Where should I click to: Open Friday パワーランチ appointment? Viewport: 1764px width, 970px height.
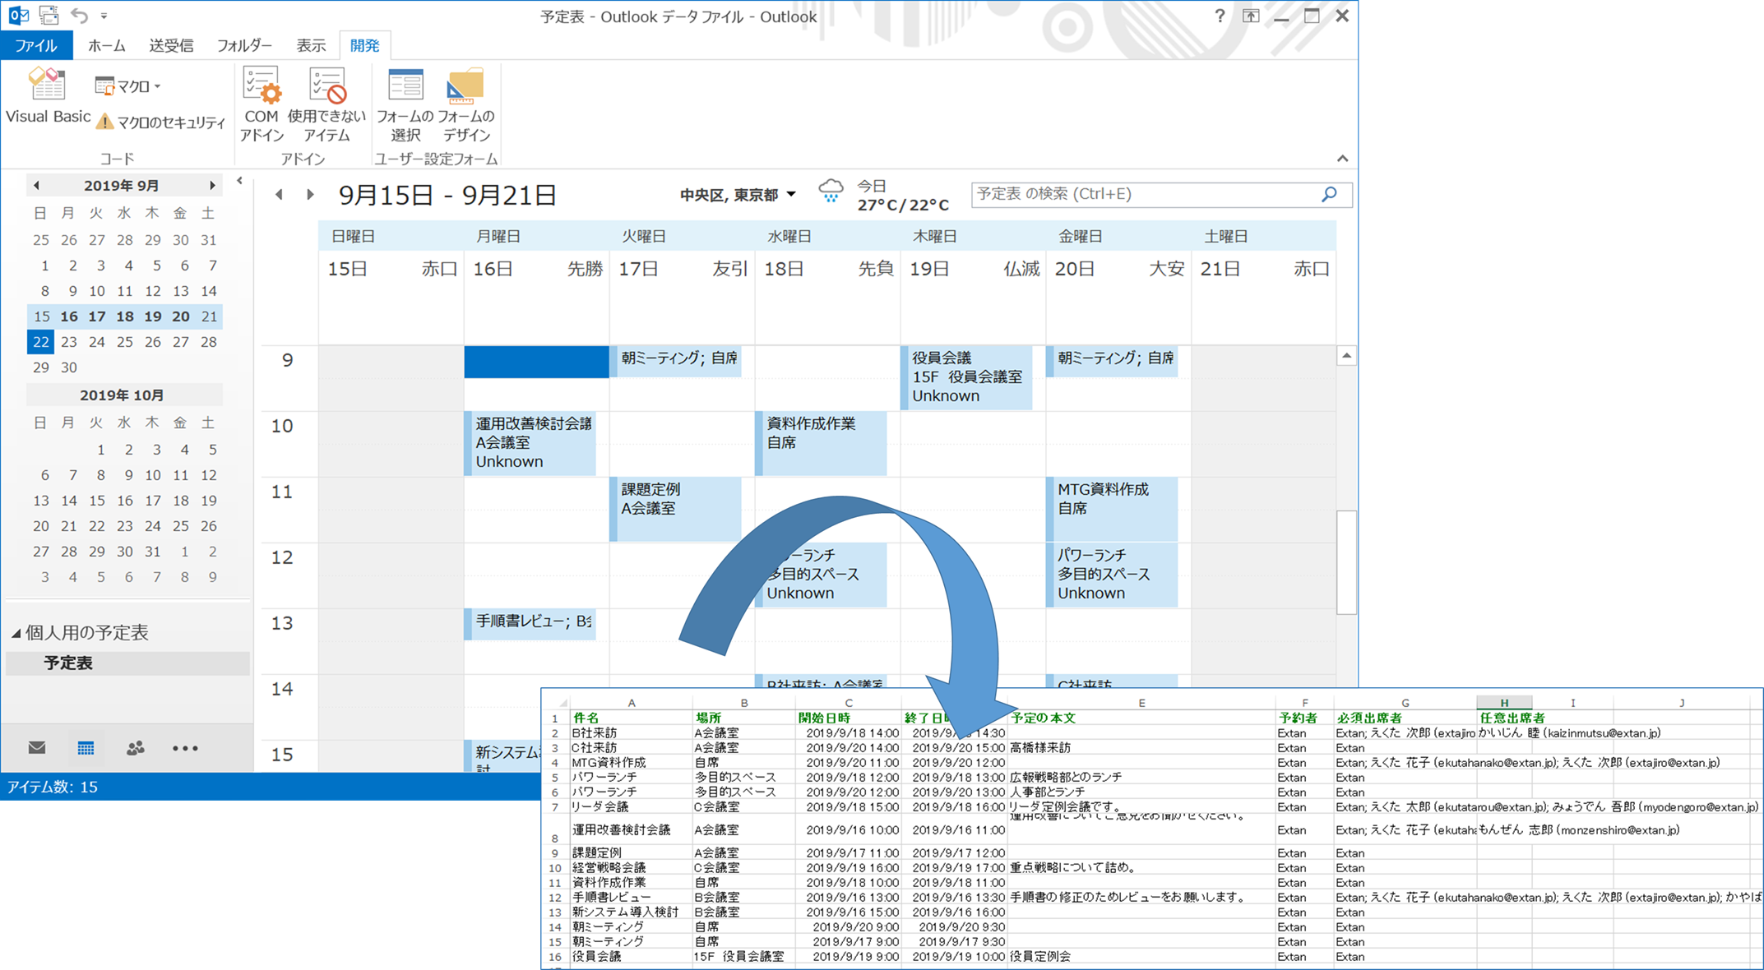tap(1113, 575)
